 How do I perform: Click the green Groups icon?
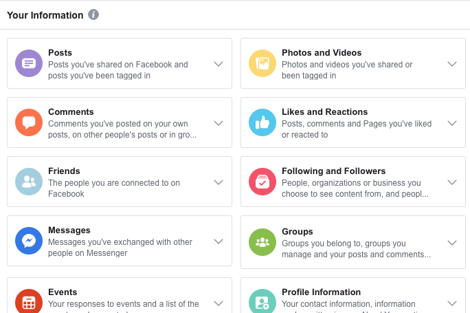click(x=262, y=242)
